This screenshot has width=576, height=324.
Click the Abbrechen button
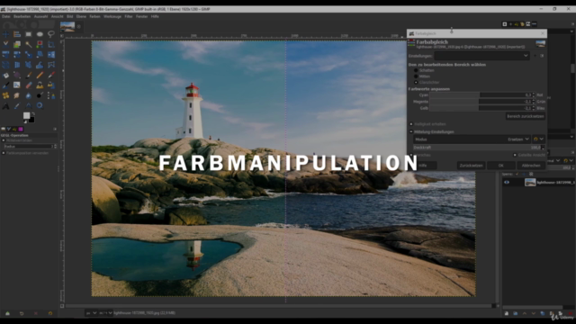(531, 166)
